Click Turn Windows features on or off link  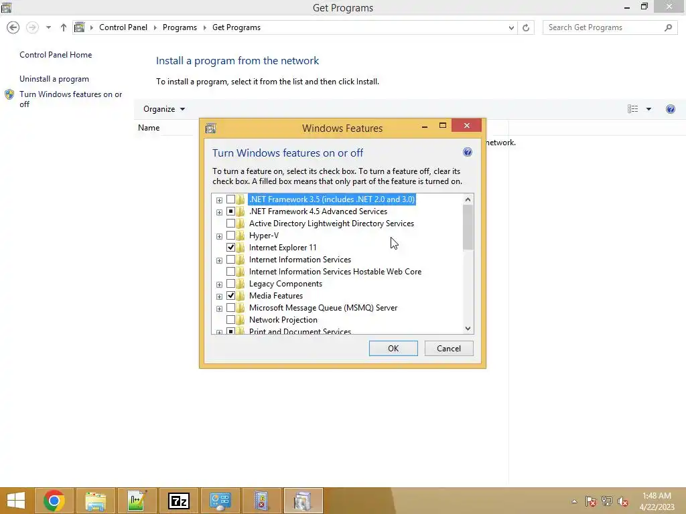point(70,99)
